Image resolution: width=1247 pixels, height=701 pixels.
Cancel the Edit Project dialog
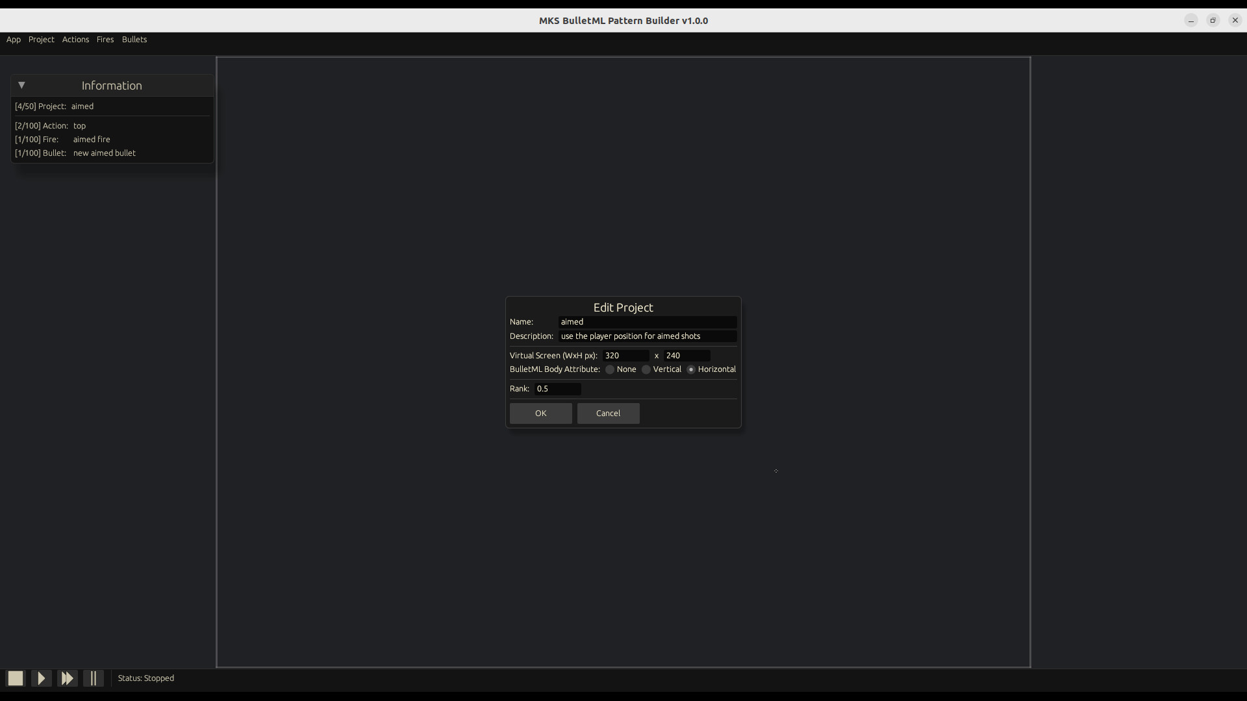tap(608, 413)
